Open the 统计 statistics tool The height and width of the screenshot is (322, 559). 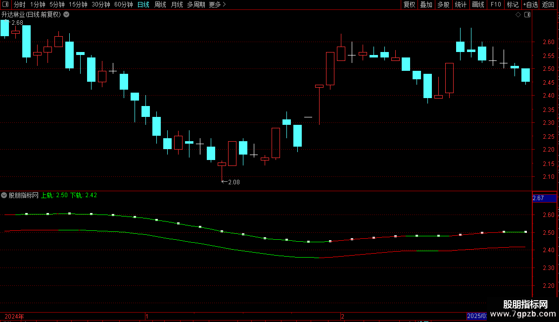point(460,4)
